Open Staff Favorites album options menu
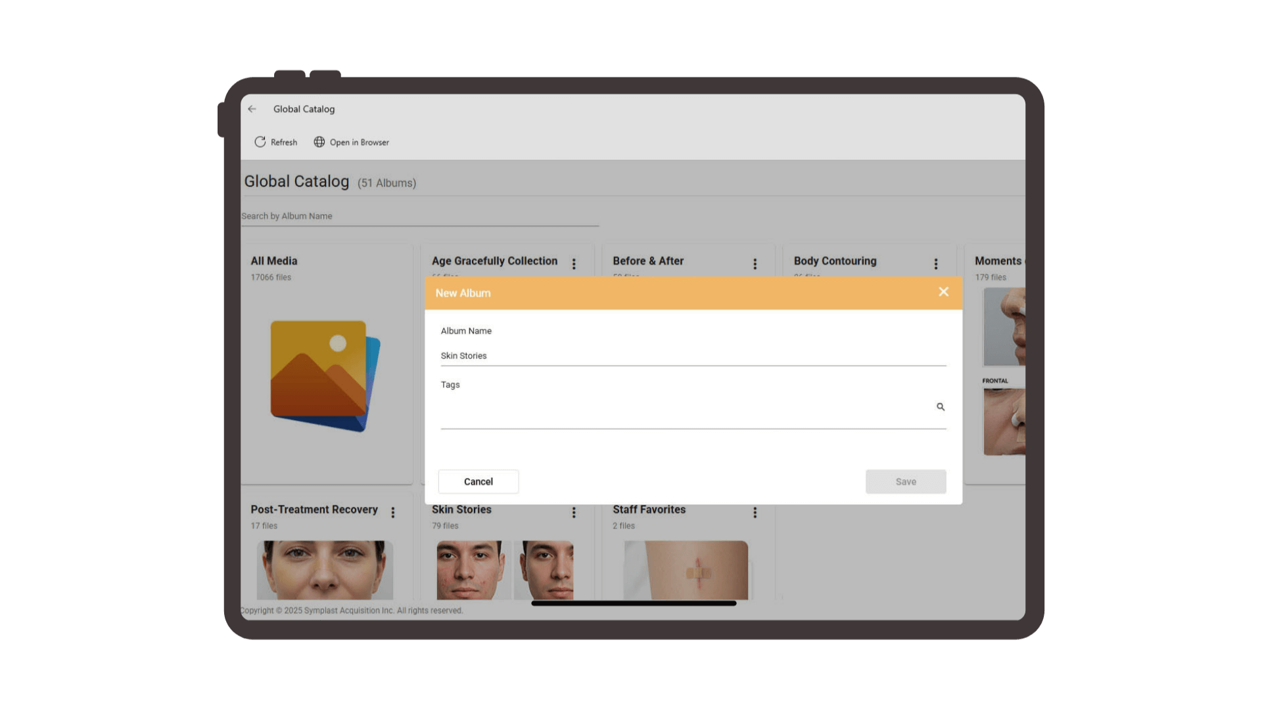 (755, 512)
